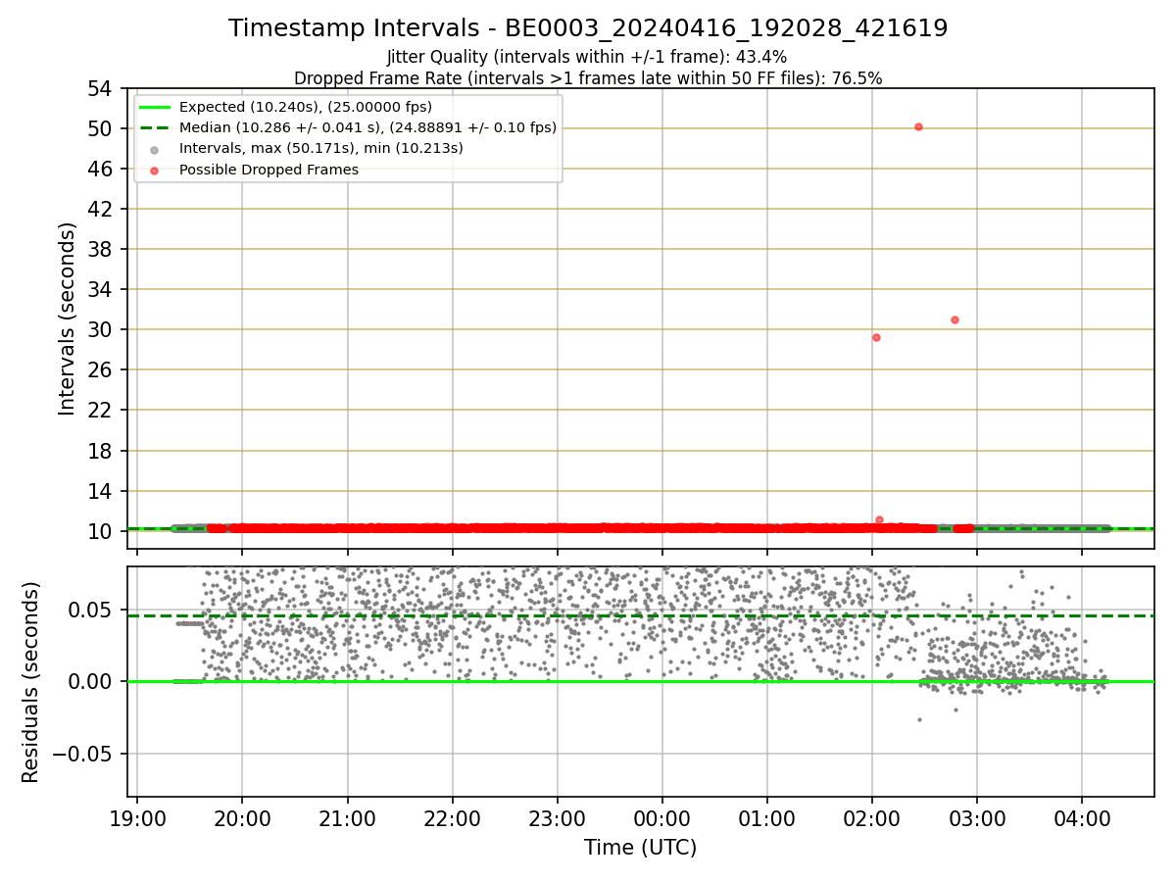The height and width of the screenshot is (882, 1176).
Task: Click the plot title "Timestamp Intervals - BE0003_20240416_192028_421619"
Action: click(x=588, y=28)
